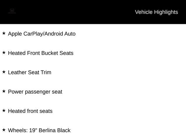186x140 pixels.
Task: Select the 19" wheel size text
Action: 33,130
